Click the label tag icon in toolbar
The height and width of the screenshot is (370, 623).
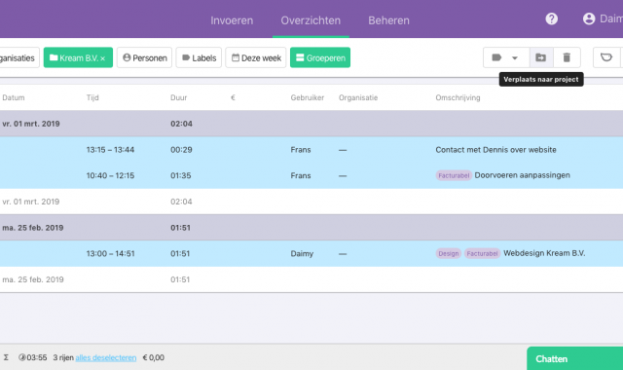[x=496, y=57]
